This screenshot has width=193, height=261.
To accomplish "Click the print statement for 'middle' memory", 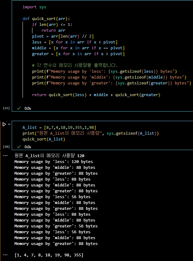I will (109, 77).
